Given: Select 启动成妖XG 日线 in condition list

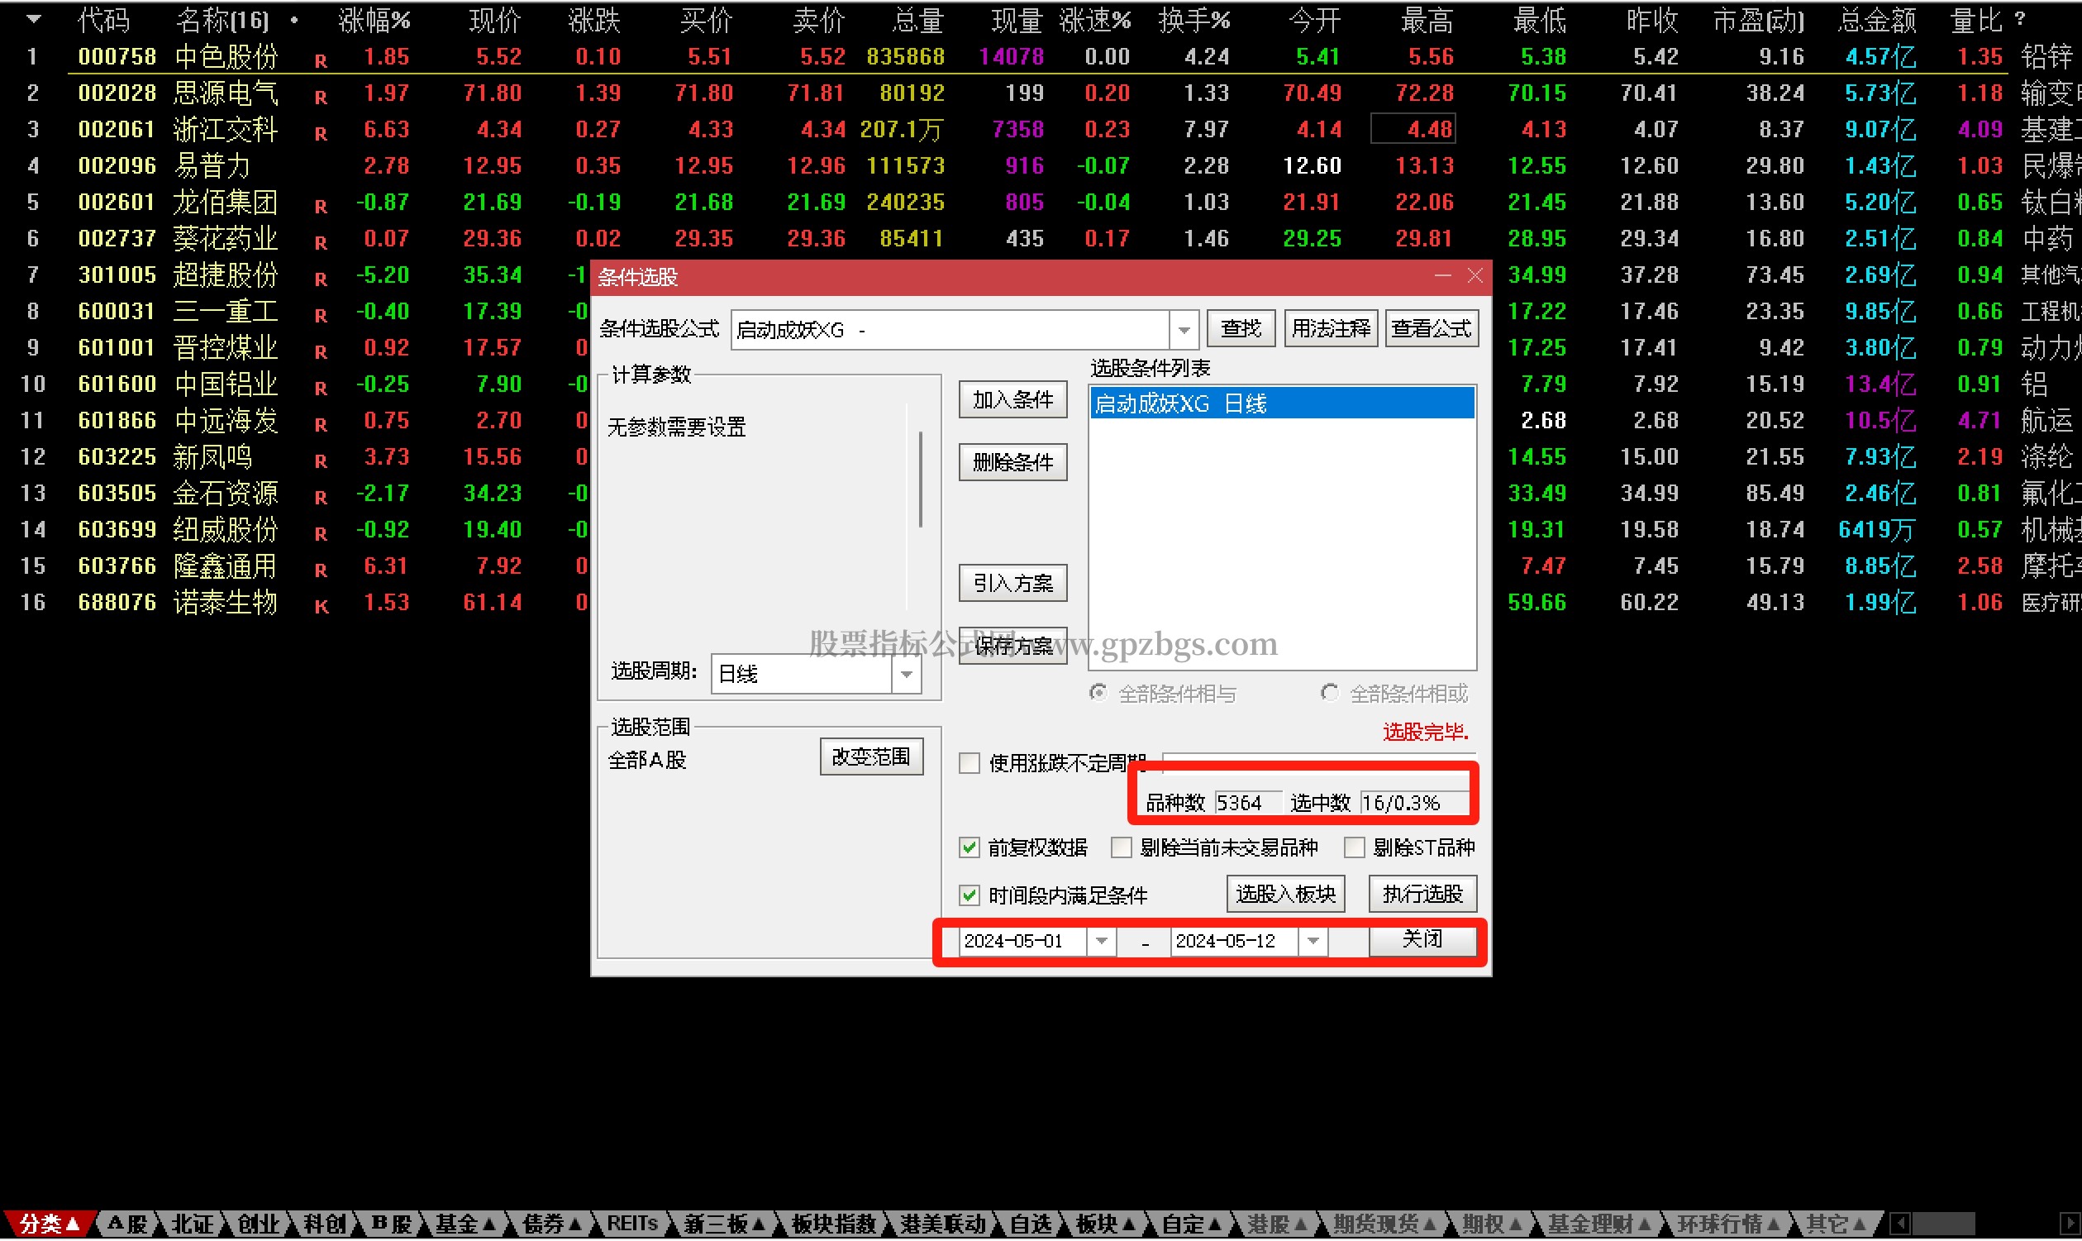Looking at the screenshot, I should click(x=1282, y=404).
